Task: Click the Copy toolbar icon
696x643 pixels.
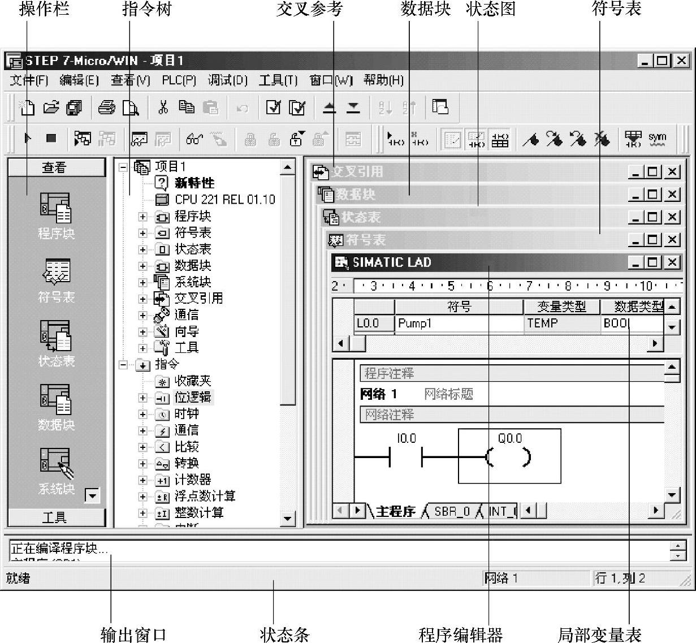Action: point(187,107)
